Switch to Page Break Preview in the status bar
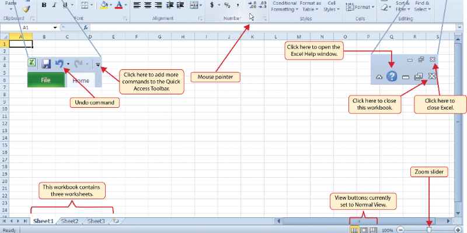 tap(374, 230)
